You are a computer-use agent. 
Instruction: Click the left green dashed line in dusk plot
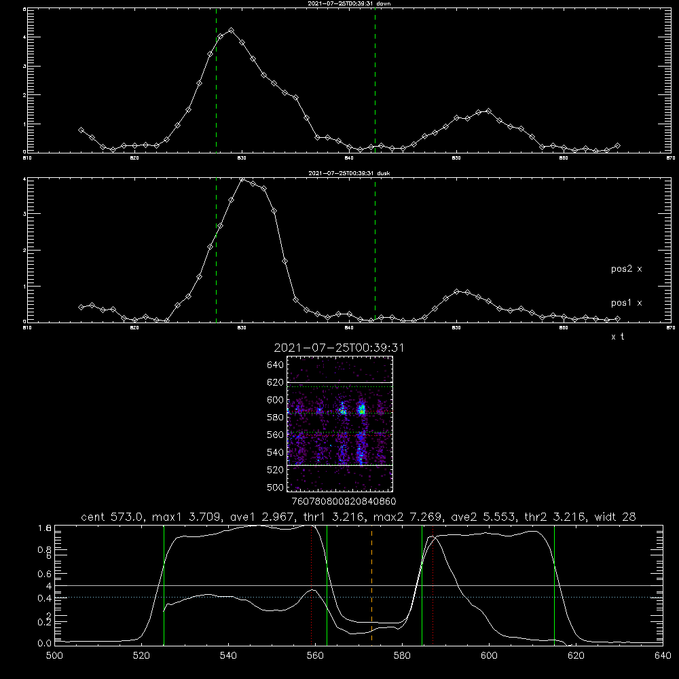pos(216,251)
